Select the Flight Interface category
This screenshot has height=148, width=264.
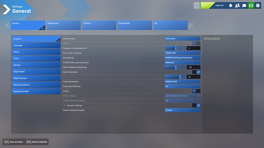(36, 78)
